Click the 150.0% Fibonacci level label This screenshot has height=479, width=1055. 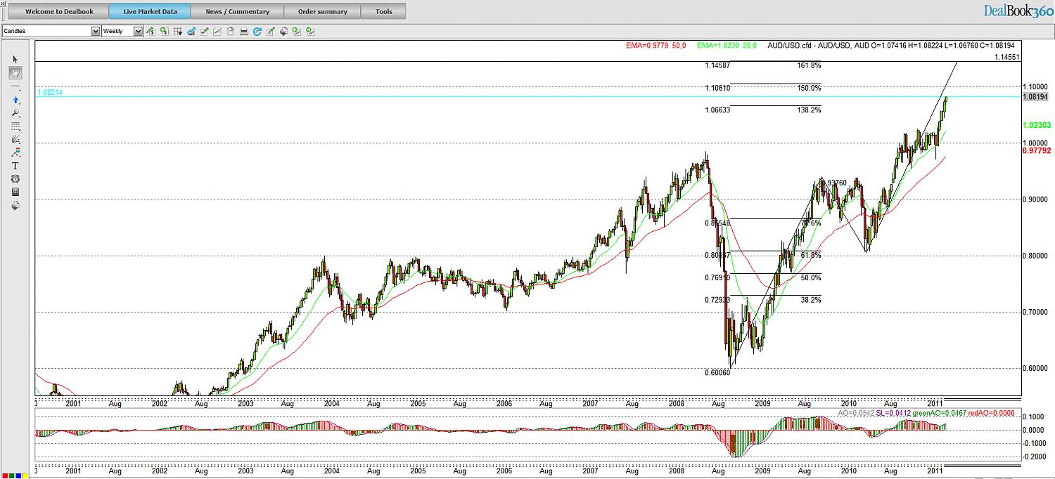tap(809, 88)
